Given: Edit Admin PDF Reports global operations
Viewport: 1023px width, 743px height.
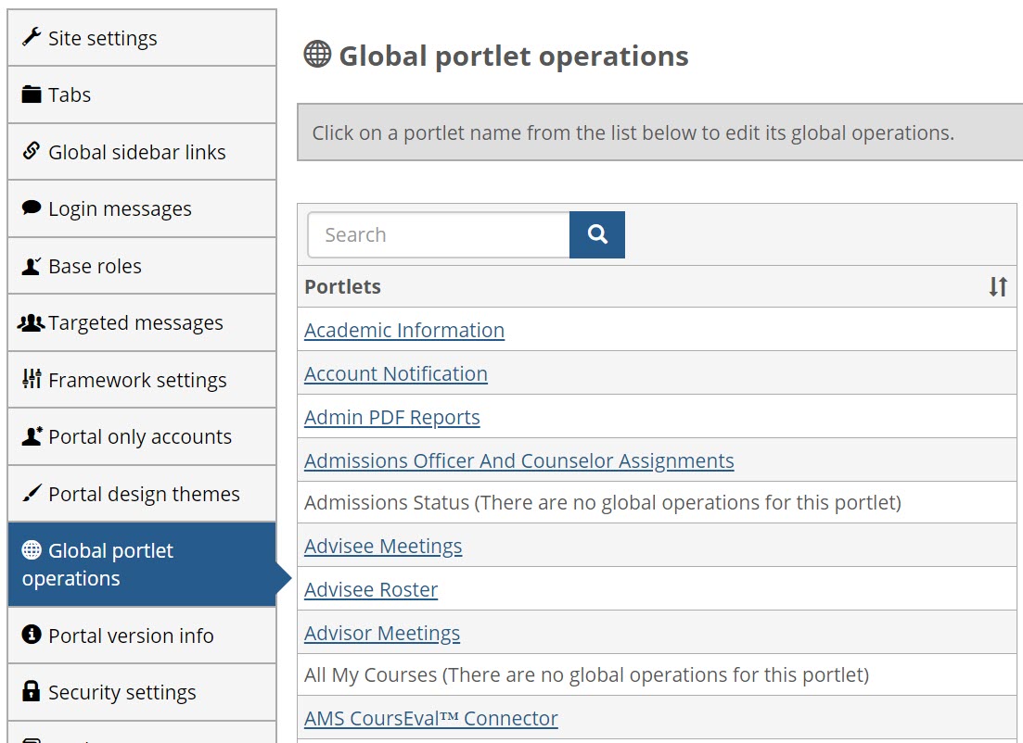Looking at the screenshot, I should [392, 418].
